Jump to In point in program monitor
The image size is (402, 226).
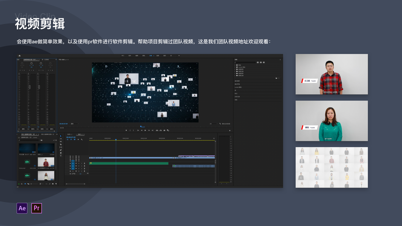(138, 130)
